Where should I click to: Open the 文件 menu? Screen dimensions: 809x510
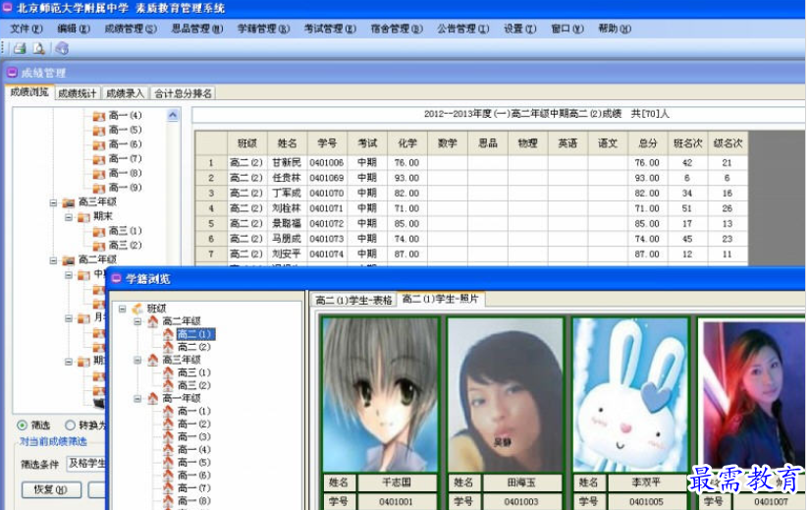(x=27, y=28)
